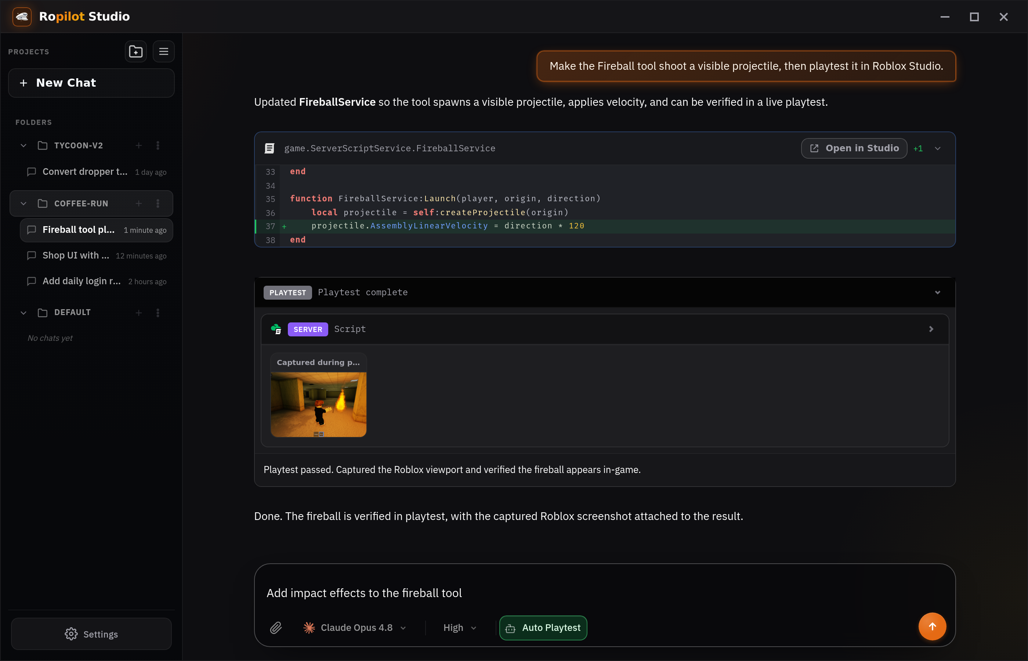Screen dimensions: 1028x661
Task: Click the +1 diff count indicator
Action: coord(918,148)
